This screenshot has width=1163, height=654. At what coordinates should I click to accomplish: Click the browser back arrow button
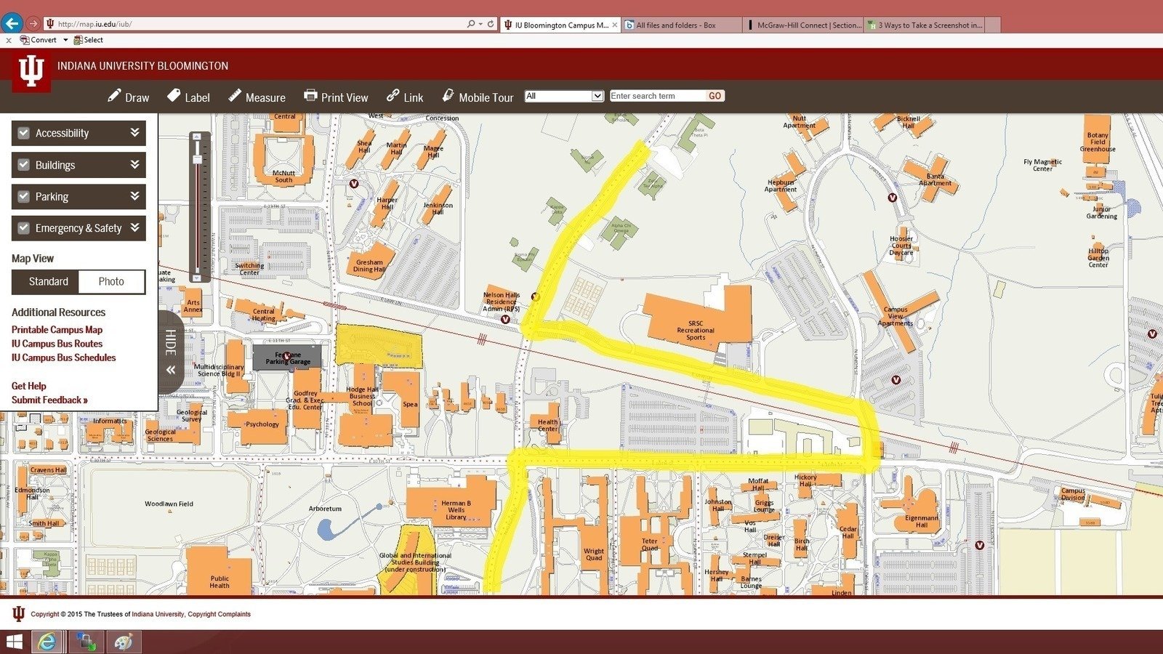12,24
